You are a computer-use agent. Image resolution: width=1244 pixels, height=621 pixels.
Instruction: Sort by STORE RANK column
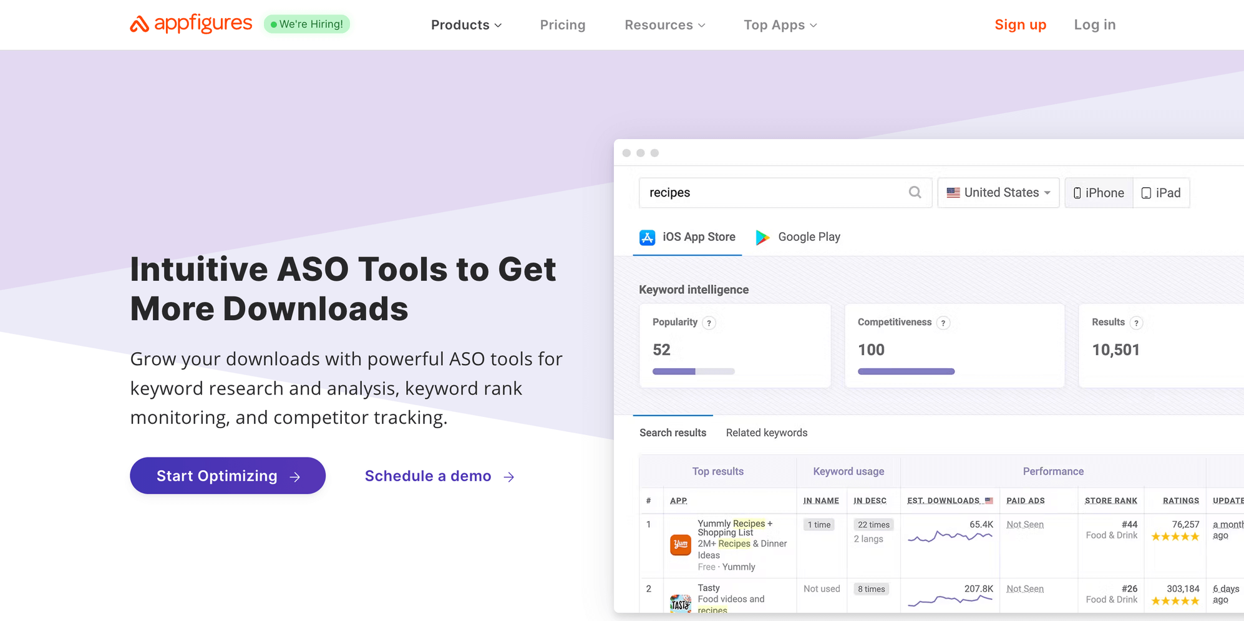click(x=1110, y=501)
